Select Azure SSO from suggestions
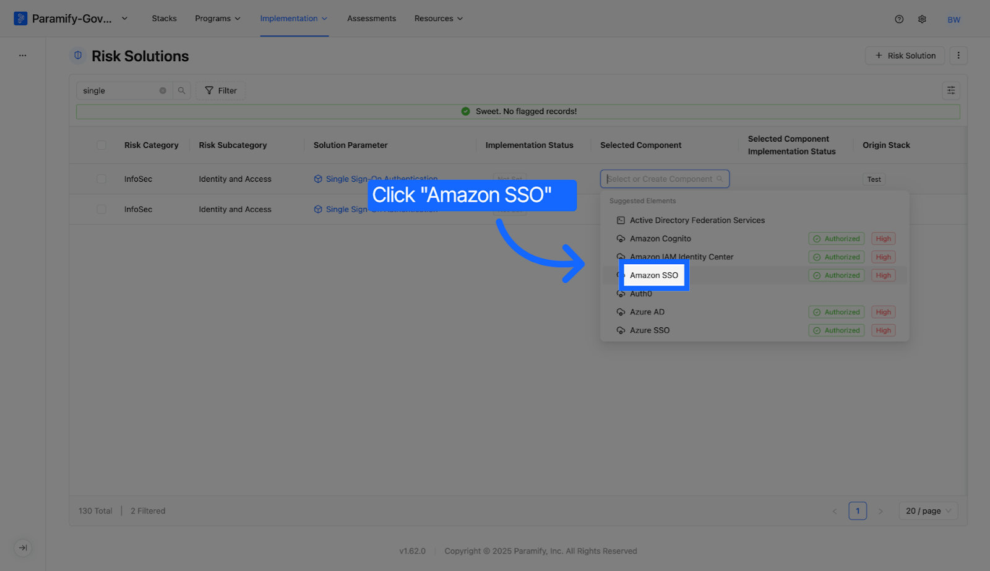The width and height of the screenshot is (990, 571). click(x=754, y=330)
